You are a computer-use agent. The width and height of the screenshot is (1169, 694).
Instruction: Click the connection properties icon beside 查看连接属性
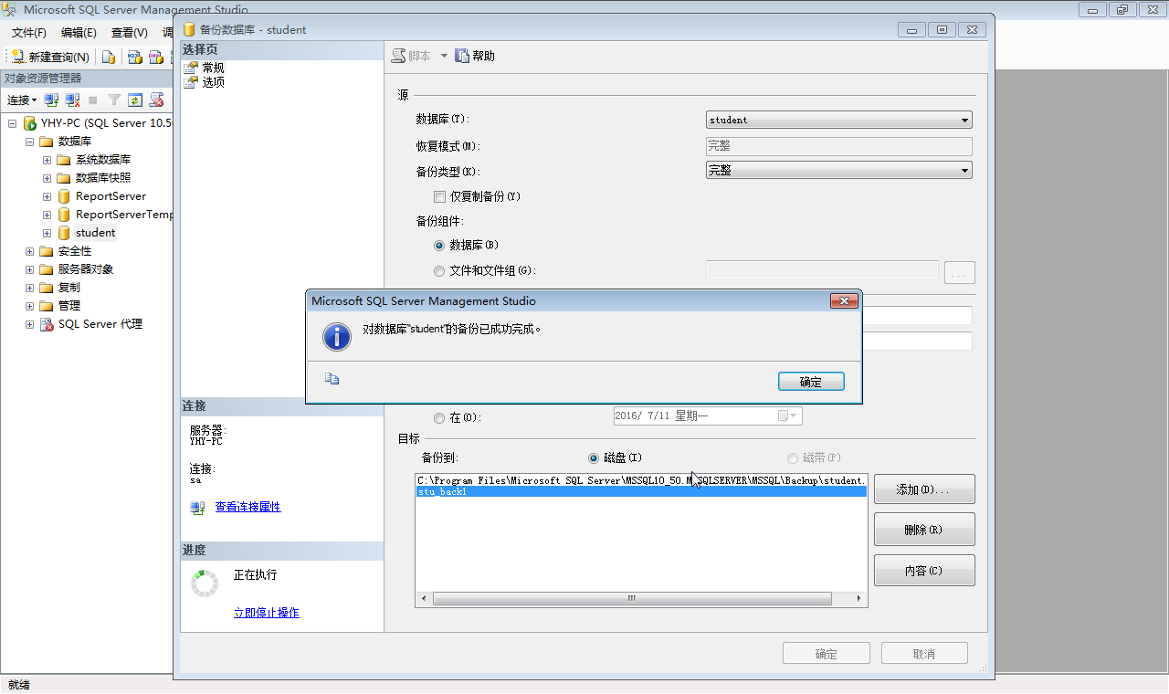click(197, 508)
